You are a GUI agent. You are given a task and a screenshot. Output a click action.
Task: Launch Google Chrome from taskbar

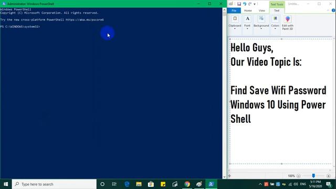[187, 184]
